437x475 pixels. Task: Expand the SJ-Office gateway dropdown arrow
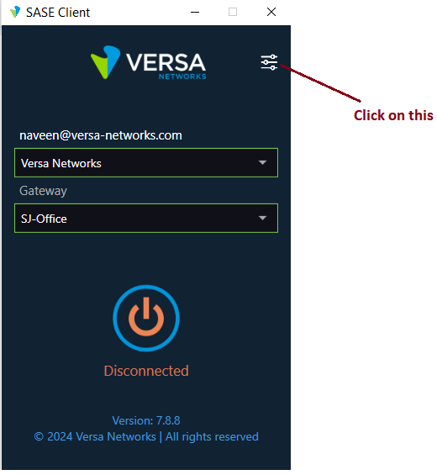(x=262, y=218)
